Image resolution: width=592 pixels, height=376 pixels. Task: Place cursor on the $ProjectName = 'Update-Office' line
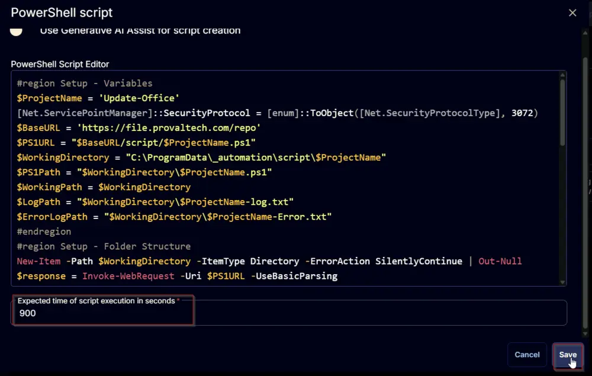[x=98, y=98]
